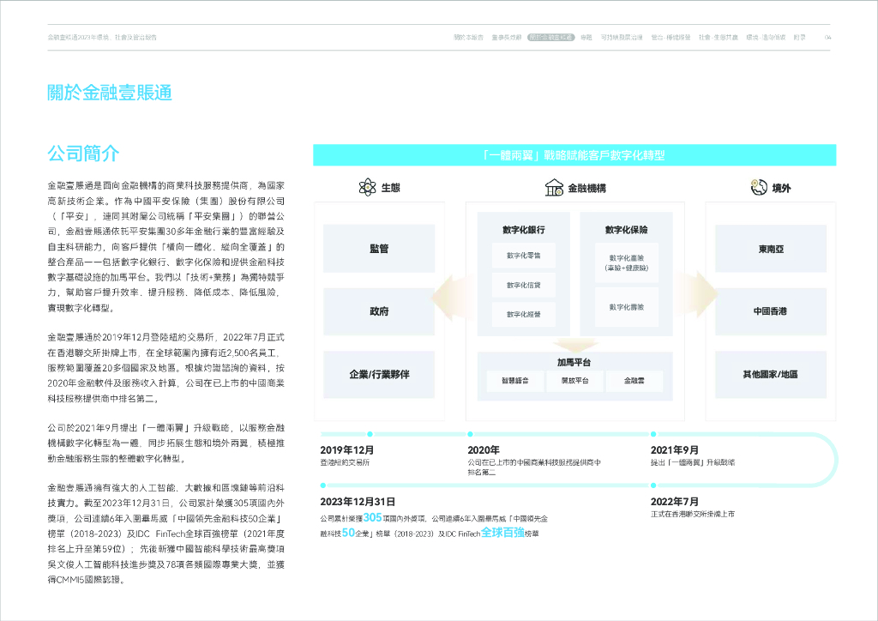Click the 關於金融壹賬通 page title
The height and width of the screenshot is (621, 878).
pos(110,93)
